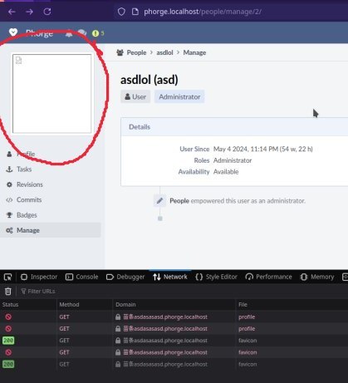Click the browser back arrow
The image size is (348, 383).
click(12, 12)
